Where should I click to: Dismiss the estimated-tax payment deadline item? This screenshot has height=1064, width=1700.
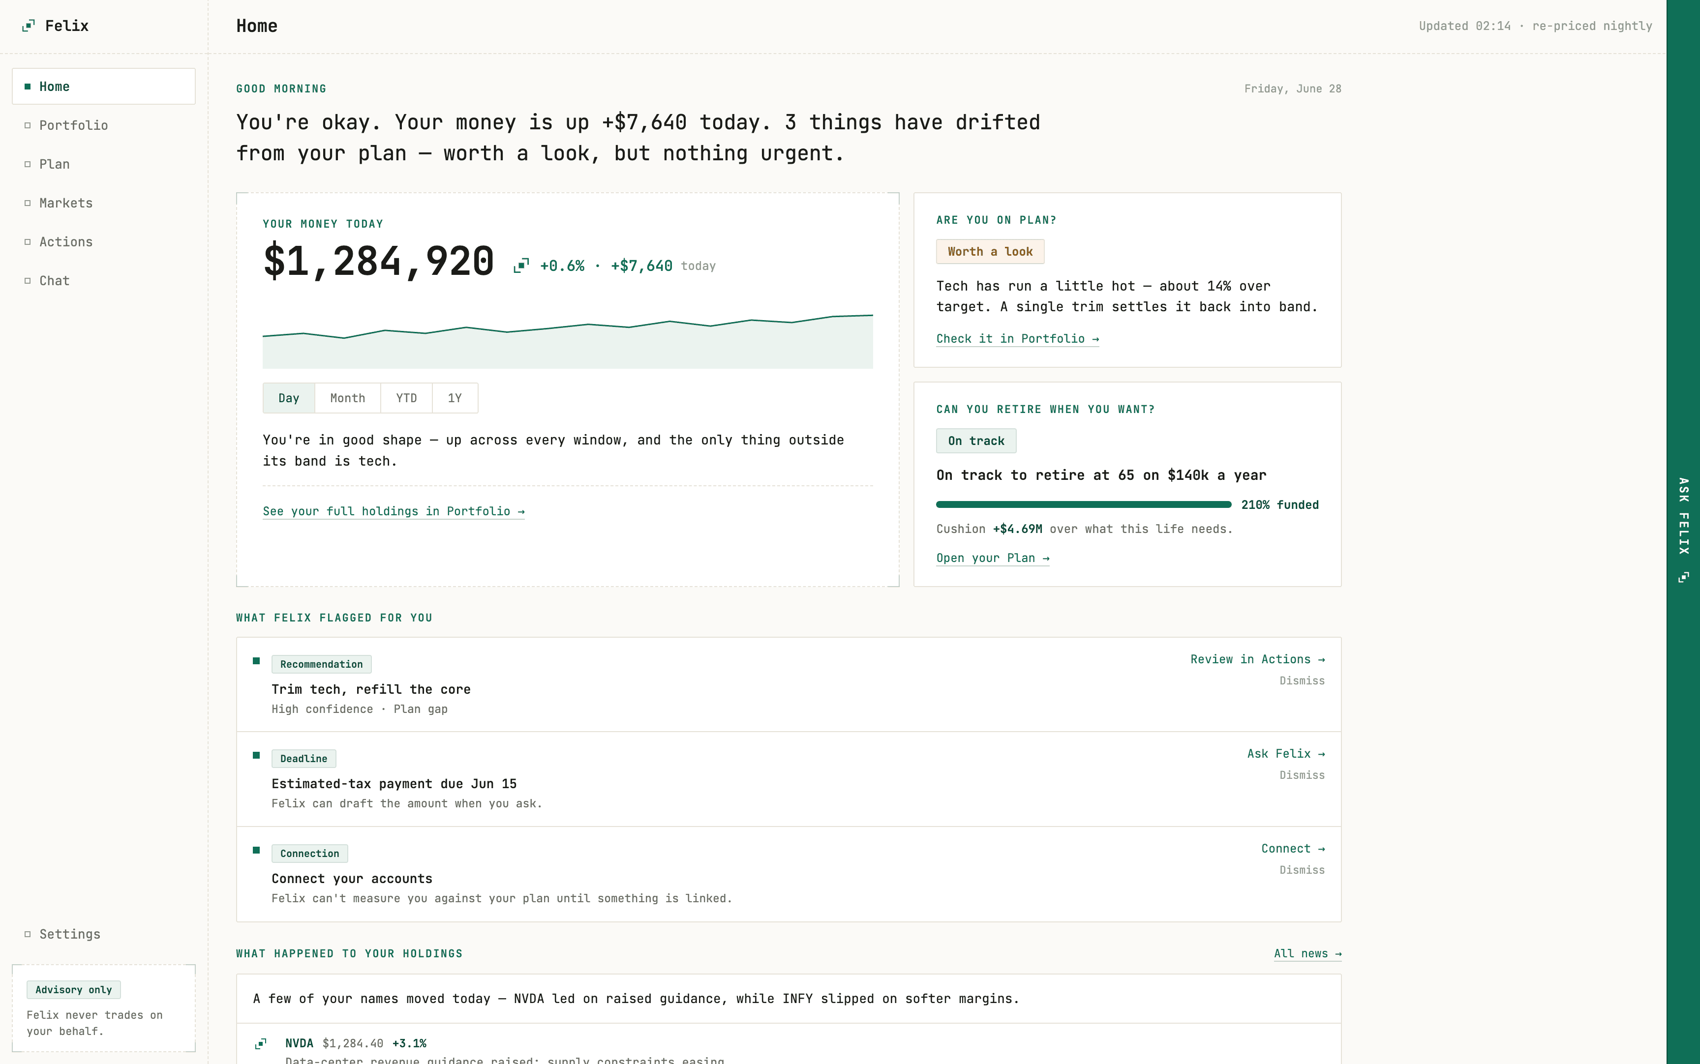pyautogui.click(x=1302, y=775)
